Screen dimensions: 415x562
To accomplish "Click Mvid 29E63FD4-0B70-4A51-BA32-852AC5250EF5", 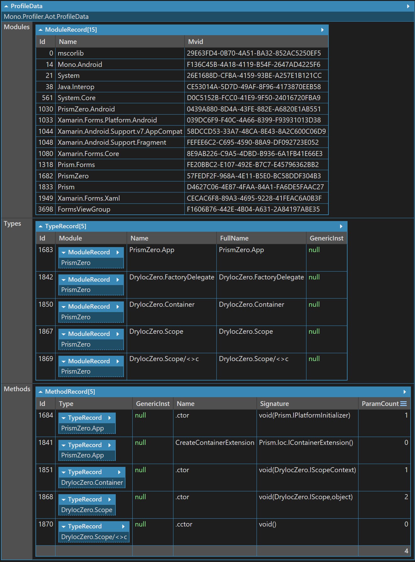I will click(256, 53).
